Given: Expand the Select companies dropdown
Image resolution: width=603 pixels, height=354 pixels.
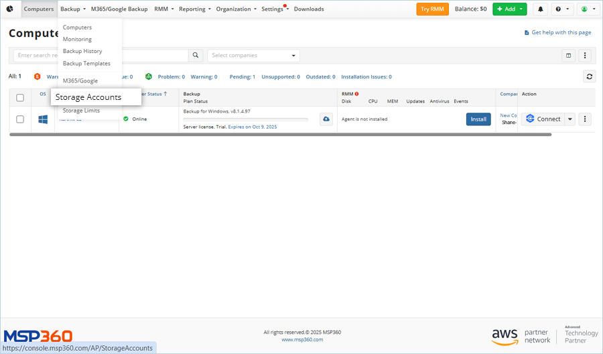Looking at the screenshot, I should pos(253,56).
